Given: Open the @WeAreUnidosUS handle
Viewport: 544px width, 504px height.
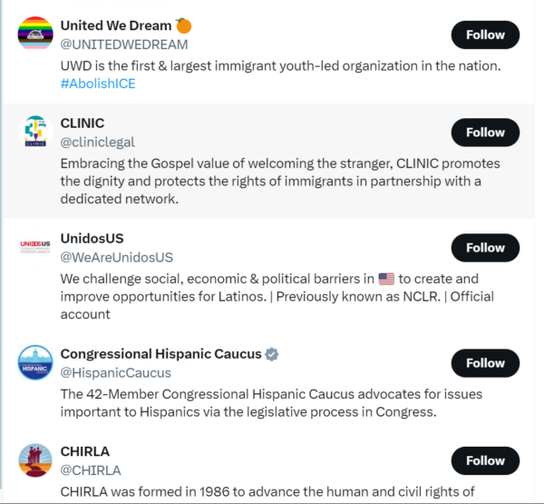Looking at the screenshot, I should pos(117,258).
